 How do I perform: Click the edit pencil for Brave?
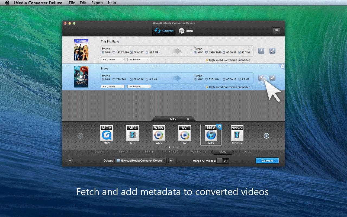(272, 78)
